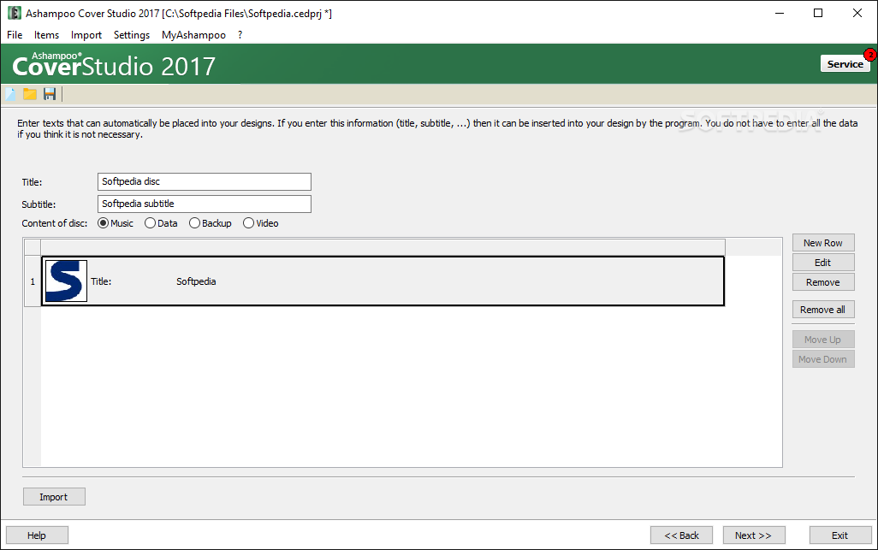The height and width of the screenshot is (550, 878).
Task: Click the New Row button
Action: point(823,243)
